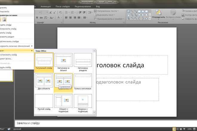Click the zoom-out button in status bar
Screen dimensions: 197x131
click(195, 129)
